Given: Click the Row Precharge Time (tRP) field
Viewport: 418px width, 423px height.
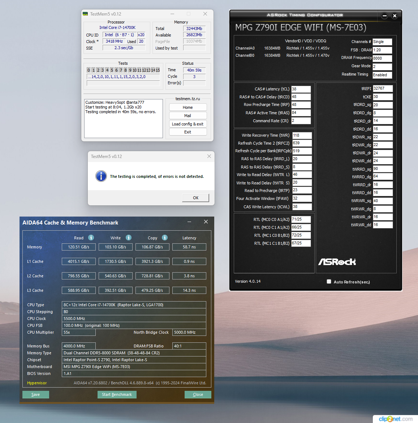Looking at the screenshot, I should (301, 105).
